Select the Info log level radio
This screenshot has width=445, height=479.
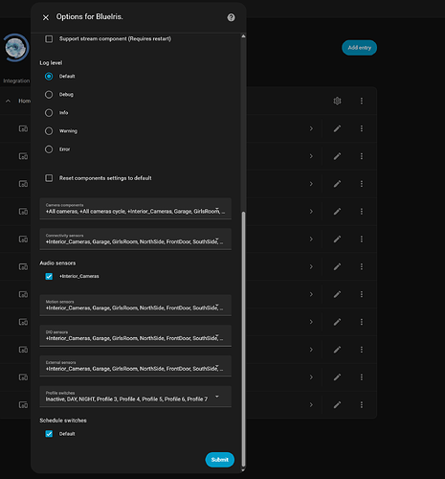49,113
